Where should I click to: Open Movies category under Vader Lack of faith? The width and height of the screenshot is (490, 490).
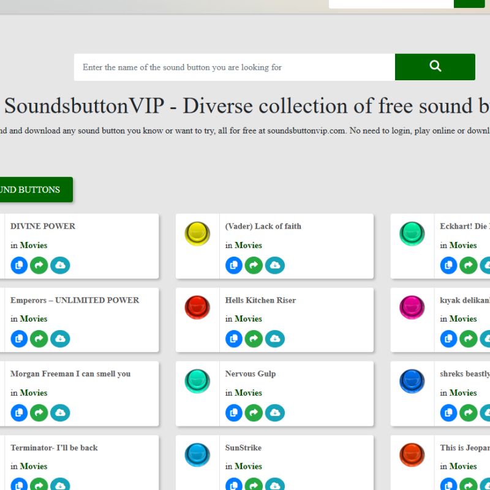pos(248,246)
